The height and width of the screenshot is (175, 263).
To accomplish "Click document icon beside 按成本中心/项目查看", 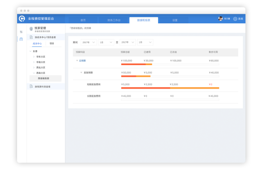I will (x=31, y=37).
